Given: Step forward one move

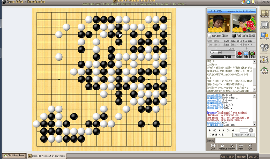Looking at the screenshot, I should 224,130.
